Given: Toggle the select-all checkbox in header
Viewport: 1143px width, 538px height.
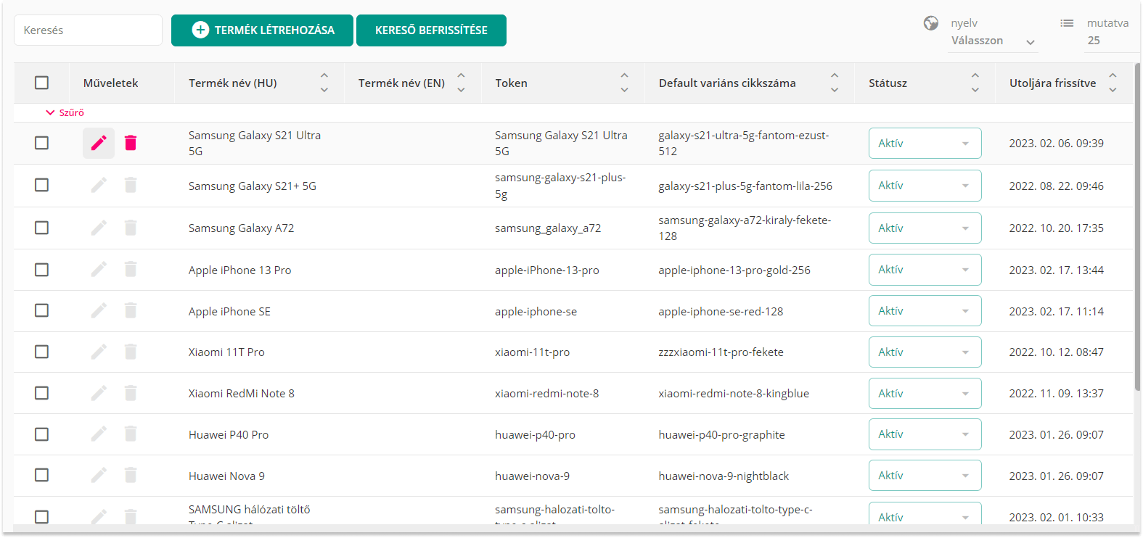Looking at the screenshot, I should 42,83.
